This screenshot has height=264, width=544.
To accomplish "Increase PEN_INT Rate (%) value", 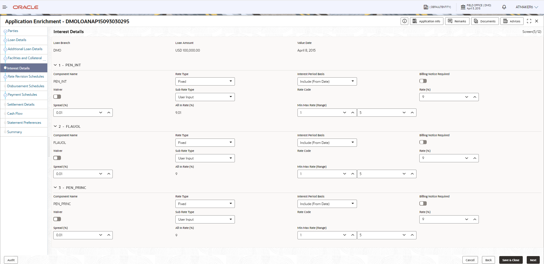I will coord(475,97).
